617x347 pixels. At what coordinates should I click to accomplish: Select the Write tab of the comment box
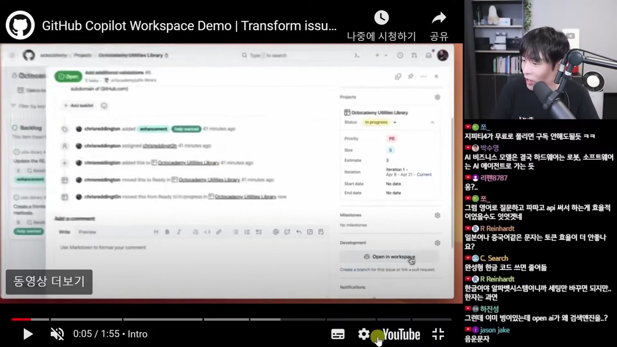click(x=64, y=232)
